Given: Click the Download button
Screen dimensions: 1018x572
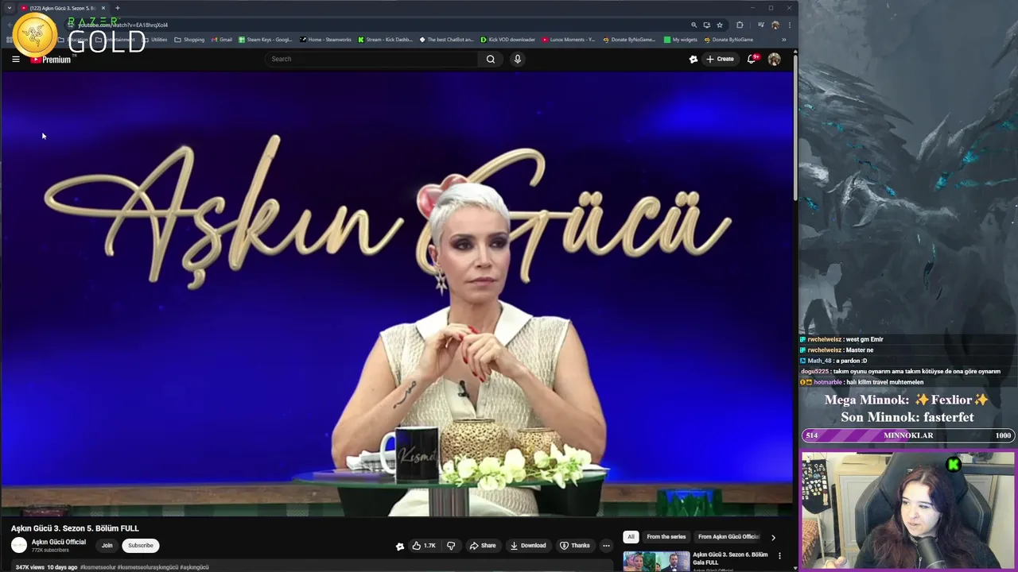Looking at the screenshot, I should pos(528,546).
